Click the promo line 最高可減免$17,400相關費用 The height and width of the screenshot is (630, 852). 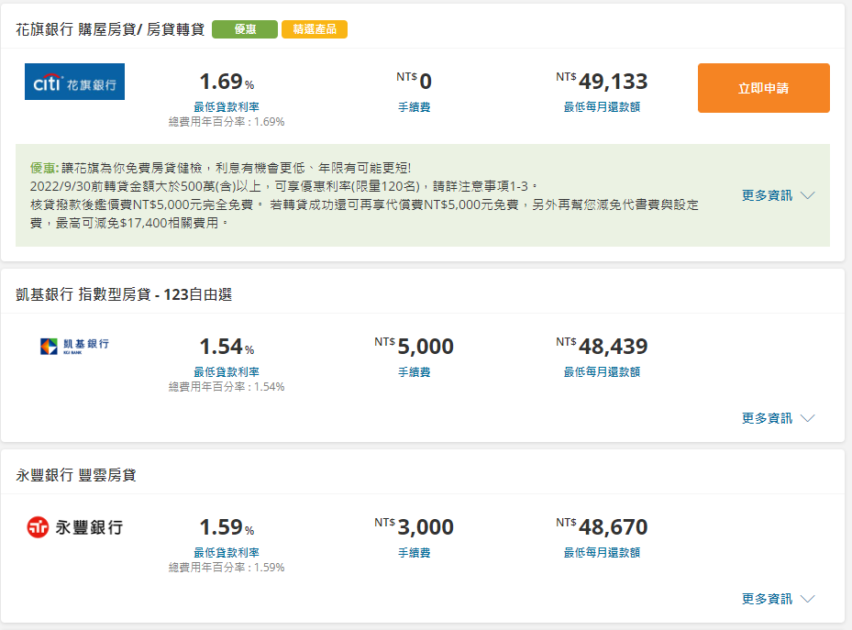(x=129, y=223)
